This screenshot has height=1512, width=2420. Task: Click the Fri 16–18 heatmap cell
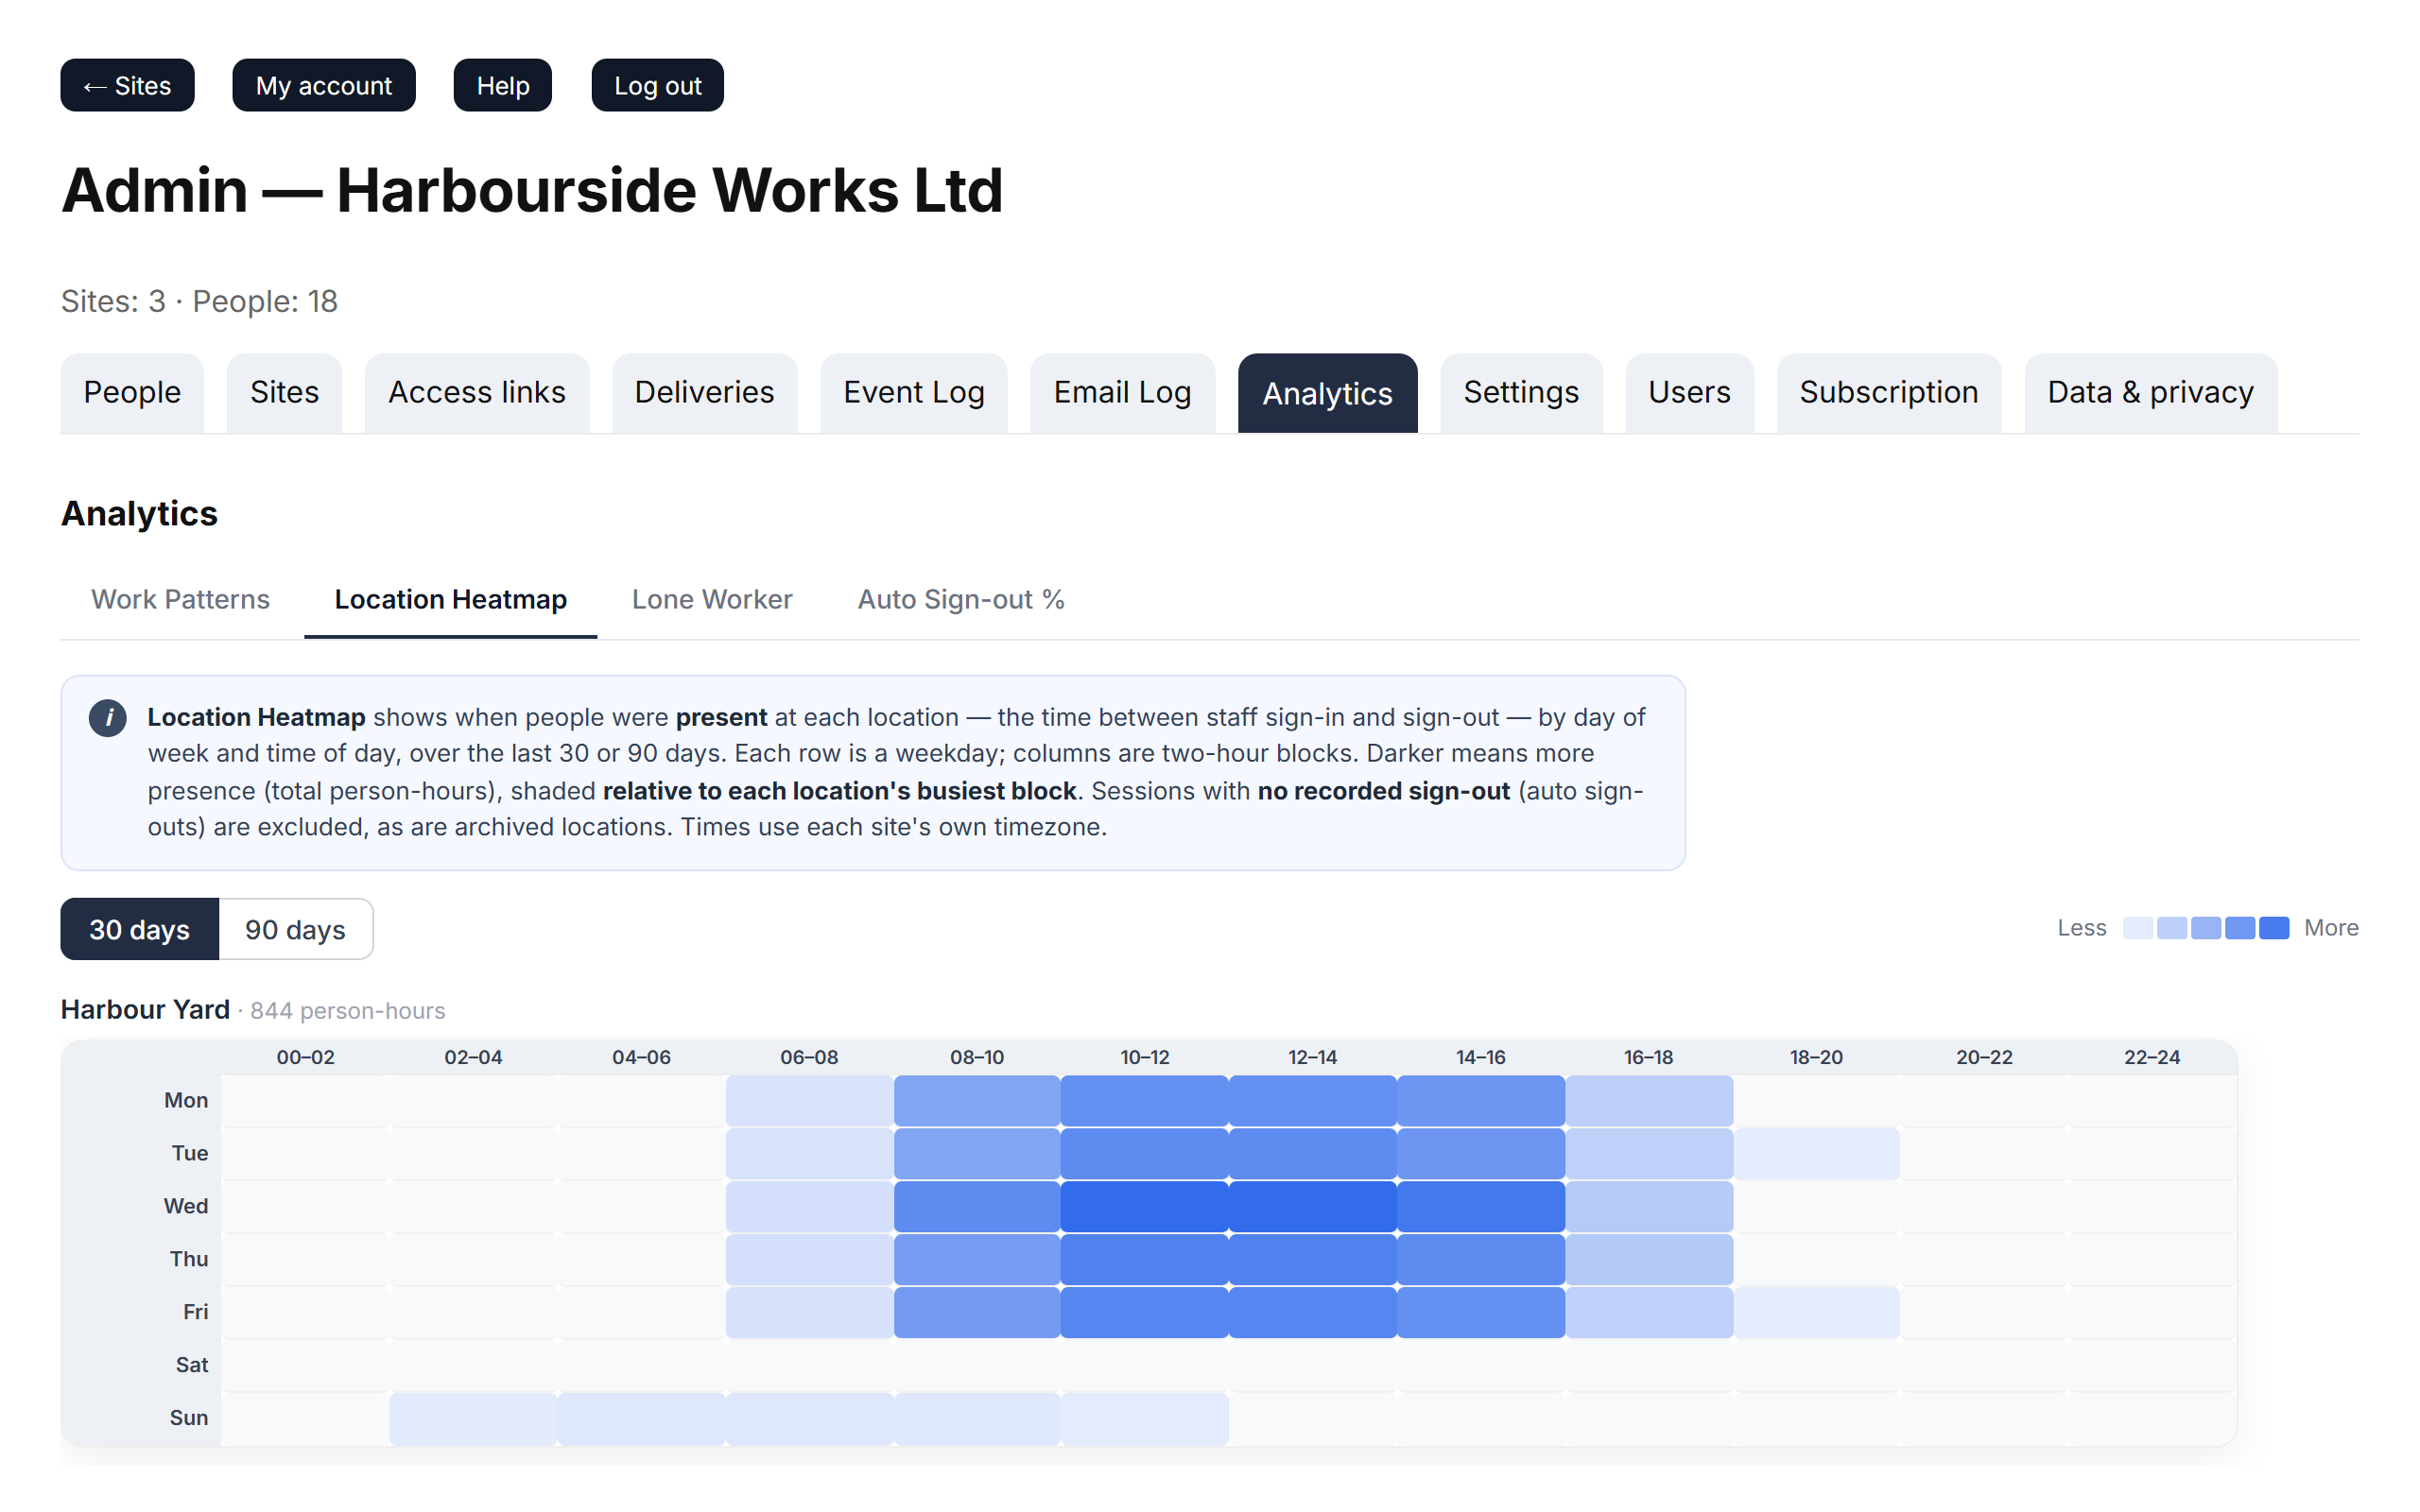[1648, 1312]
